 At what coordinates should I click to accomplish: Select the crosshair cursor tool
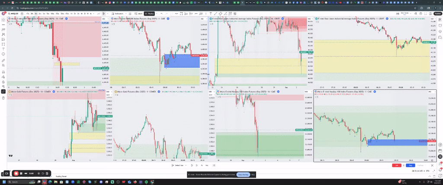click(x=3, y=19)
